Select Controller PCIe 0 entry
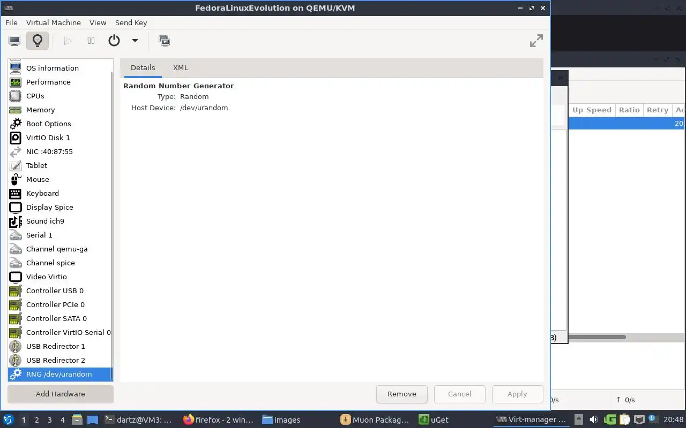686x428 pixels. (x=60, y=304)
